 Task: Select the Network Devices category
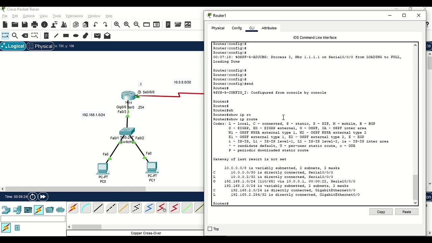point(6,210)
